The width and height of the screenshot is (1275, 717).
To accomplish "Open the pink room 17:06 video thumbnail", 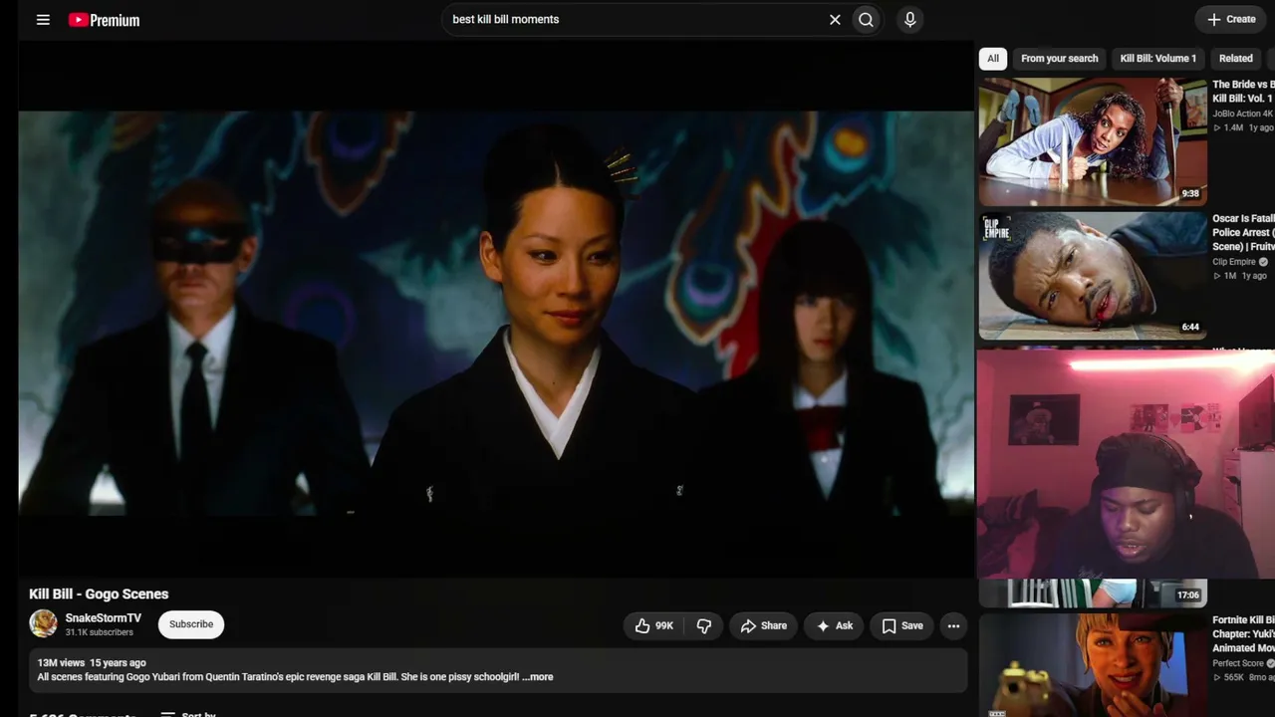I will pos(1092,594).
